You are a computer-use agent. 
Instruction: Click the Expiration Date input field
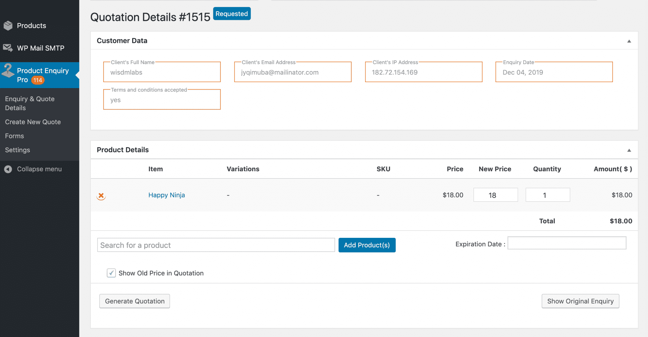[x=567, y=243]
